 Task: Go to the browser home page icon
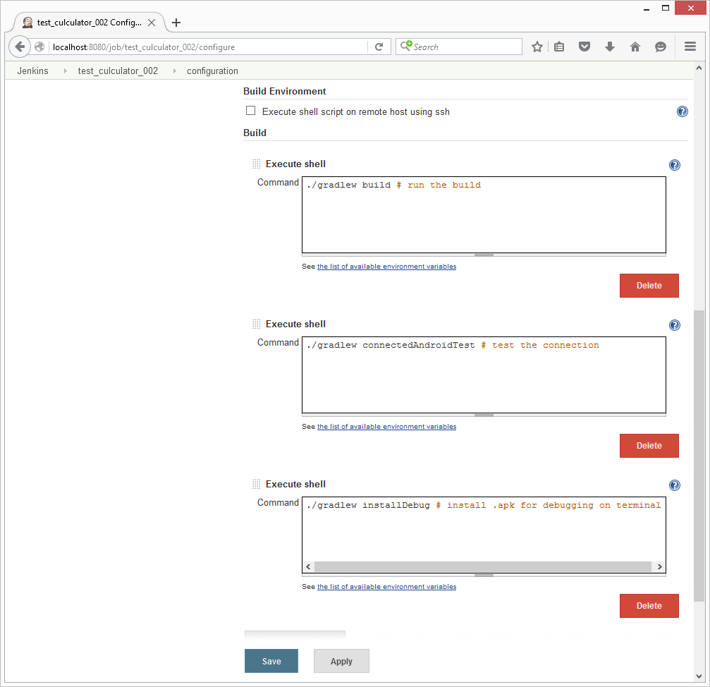point(635,47)
